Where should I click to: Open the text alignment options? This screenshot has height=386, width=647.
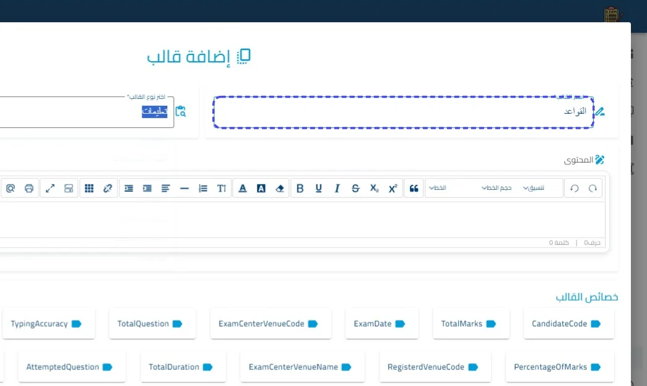pos(166,189)
